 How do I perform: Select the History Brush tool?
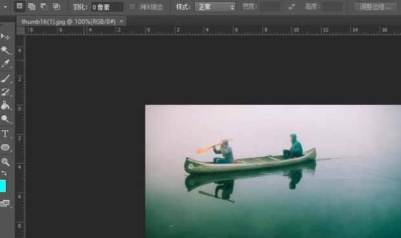point(5,92)
